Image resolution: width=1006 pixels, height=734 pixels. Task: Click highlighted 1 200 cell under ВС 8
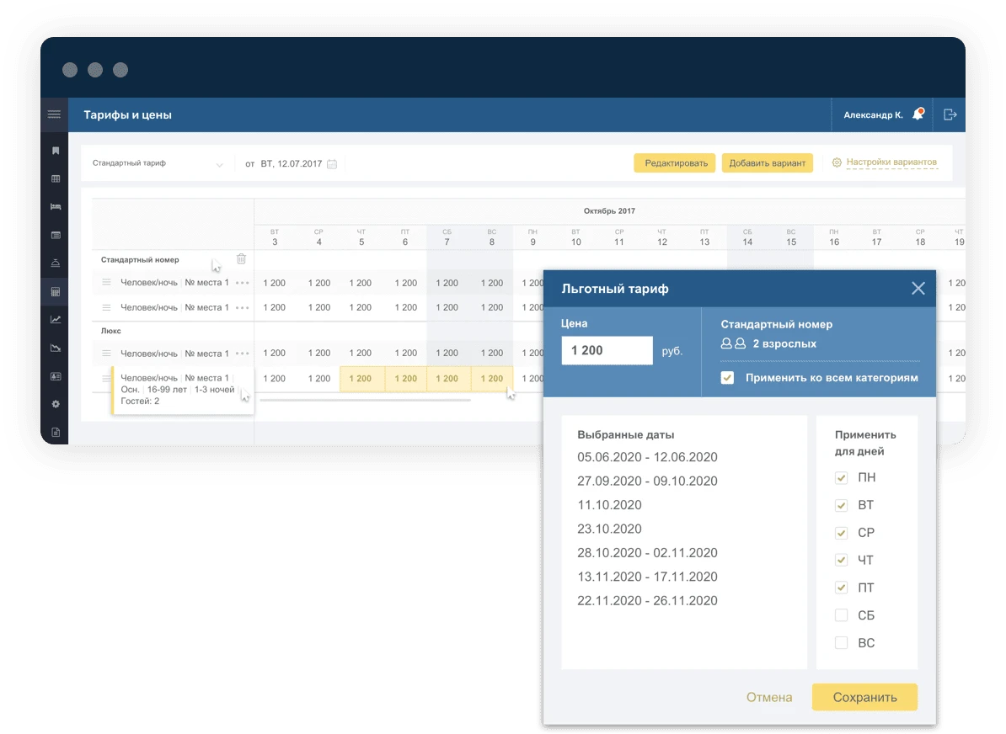point(492,379)
